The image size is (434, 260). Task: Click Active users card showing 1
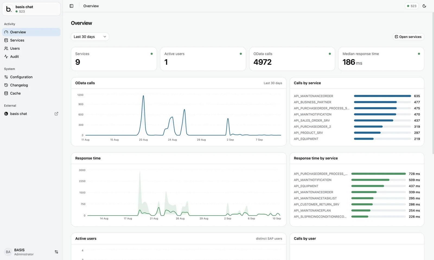click(x=203, y=59)
